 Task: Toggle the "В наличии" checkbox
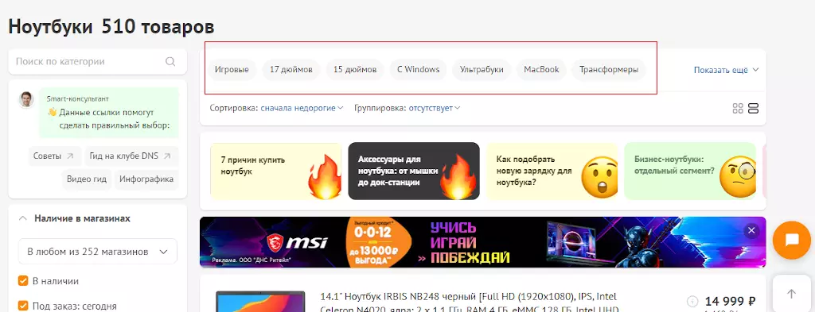click(x=23, y=281)
